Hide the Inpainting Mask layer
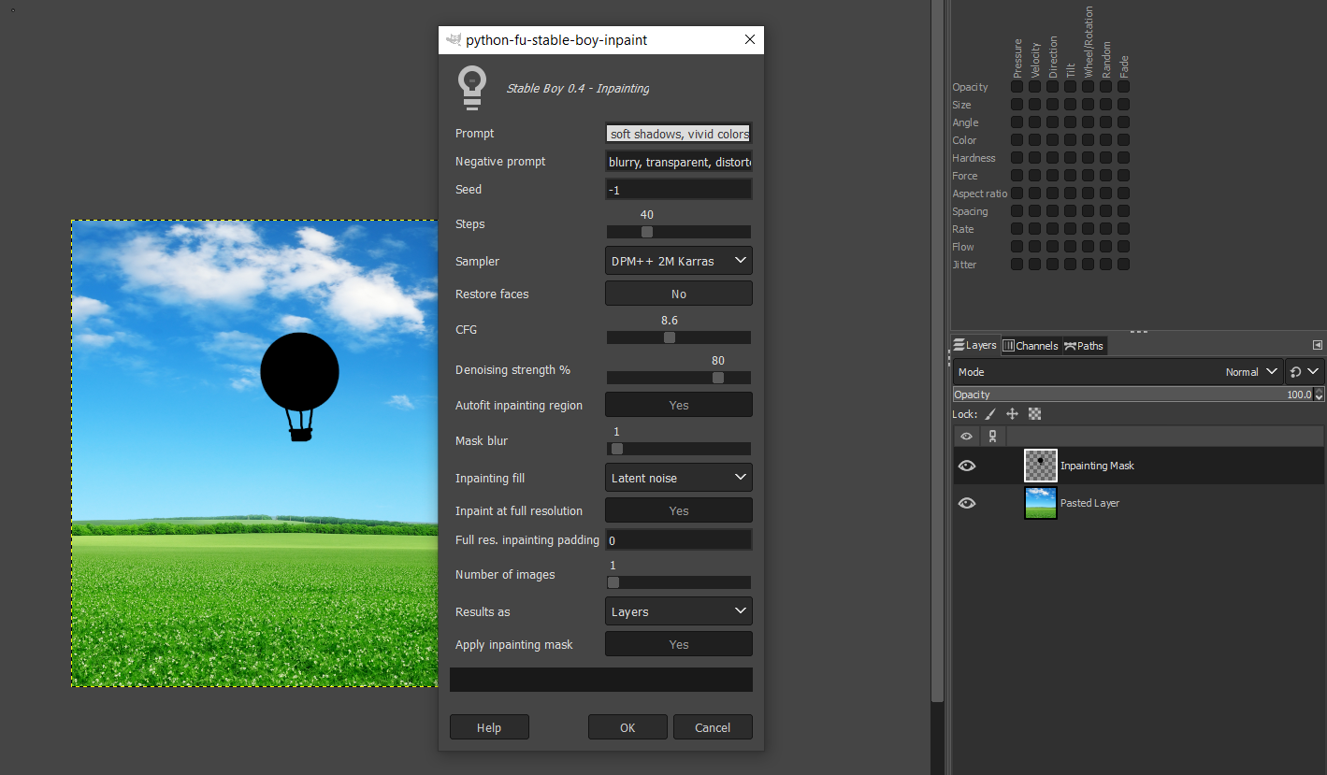 click(x=966, y=465)
